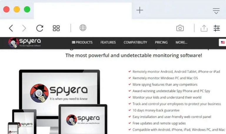Click 'Monitor your kids and understand their world'
This screenshot has height=134, width=226.
coord(167,97)
